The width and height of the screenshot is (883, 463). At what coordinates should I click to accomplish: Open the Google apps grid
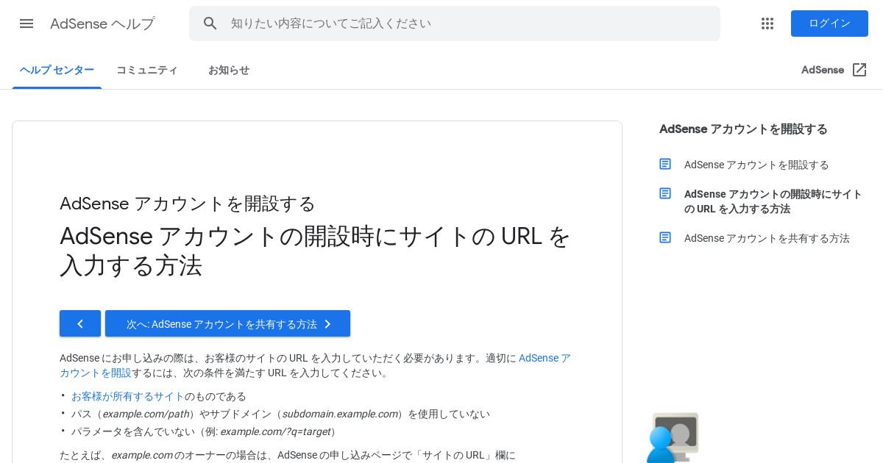767,24
